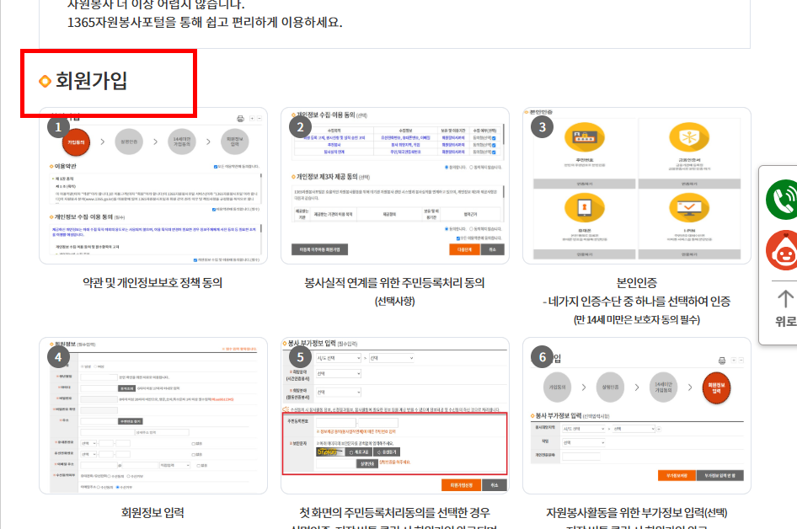The width and height of the screenshot is (797, 529).
Task: Click the printer icon in step 6 panel
Action: click(721, 361)
